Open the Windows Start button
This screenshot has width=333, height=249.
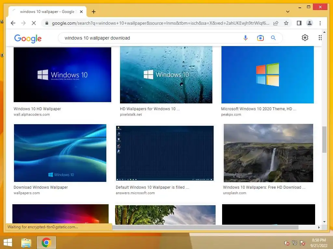(x=8, y=243)
